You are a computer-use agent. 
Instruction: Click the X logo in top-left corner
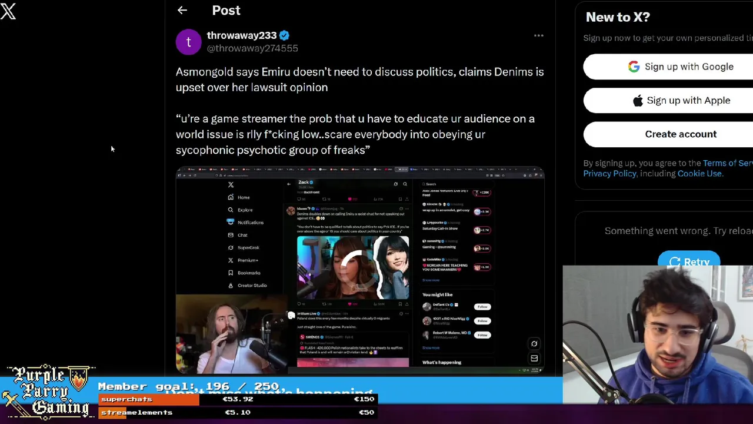tap(8, 10)
